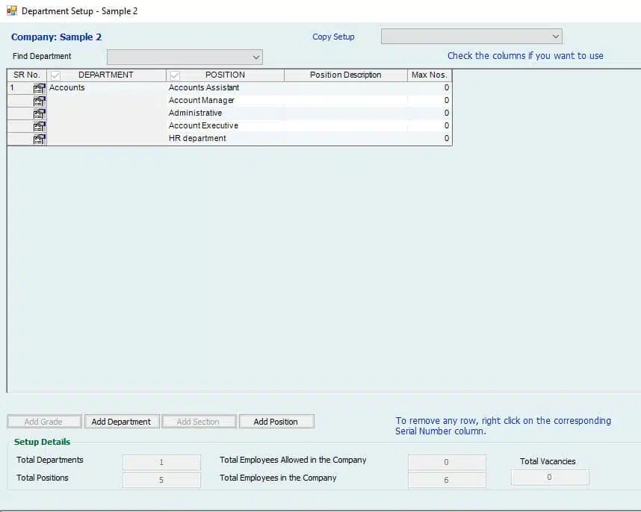
Task: Click Total Employees Allowed in Company field
Action: tap(447, 462)
